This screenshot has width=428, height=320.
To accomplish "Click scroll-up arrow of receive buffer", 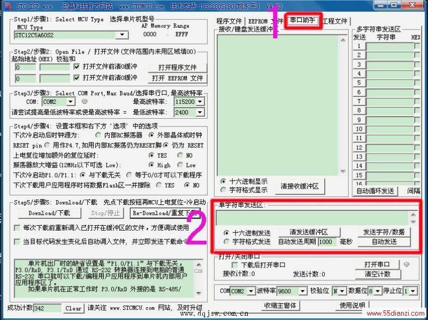I will click(343, 41).
